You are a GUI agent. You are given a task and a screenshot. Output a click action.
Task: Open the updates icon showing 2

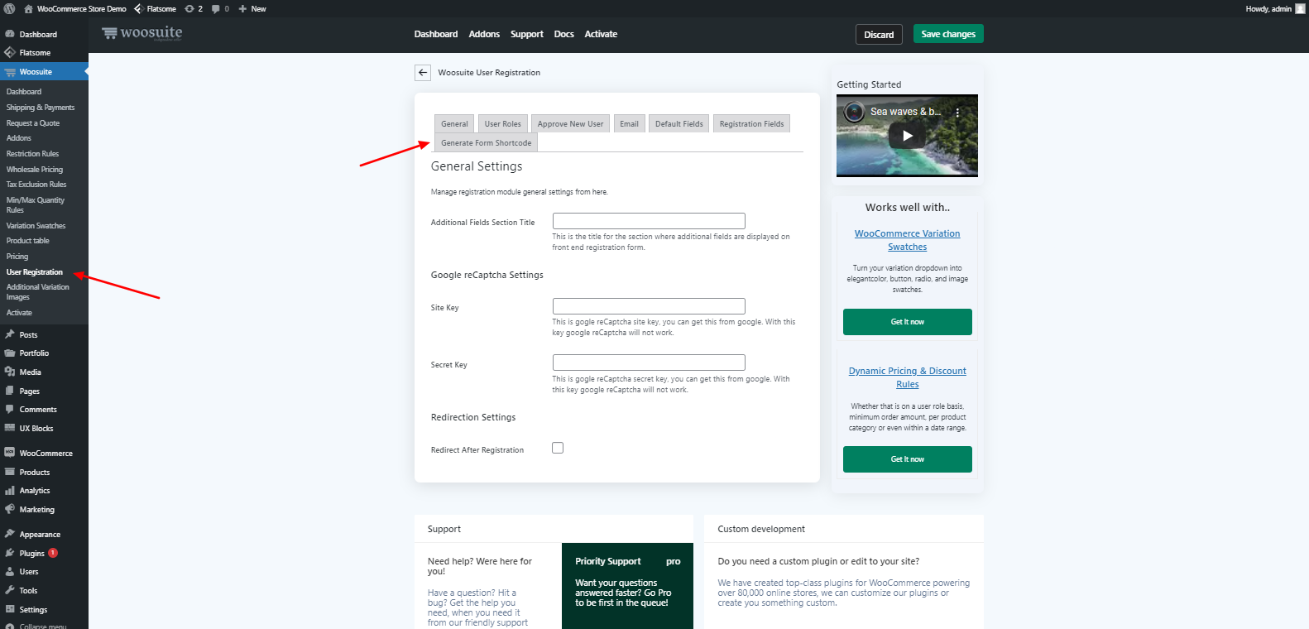click(194, 8)
